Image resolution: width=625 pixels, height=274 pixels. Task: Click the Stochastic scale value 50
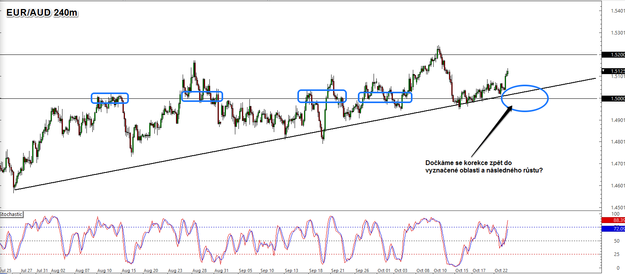(x=617, y=241)
